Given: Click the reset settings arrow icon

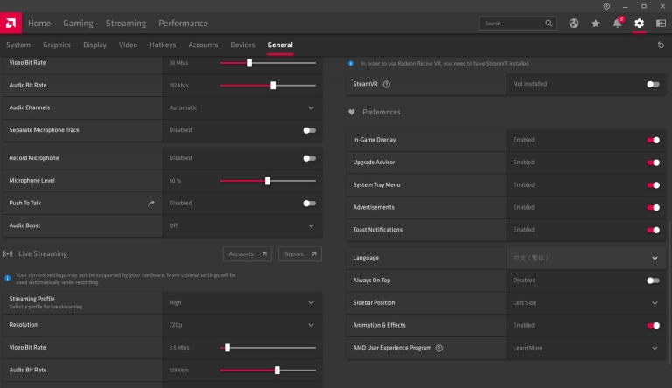Looking at the screenshot, I should coord(661,45).
